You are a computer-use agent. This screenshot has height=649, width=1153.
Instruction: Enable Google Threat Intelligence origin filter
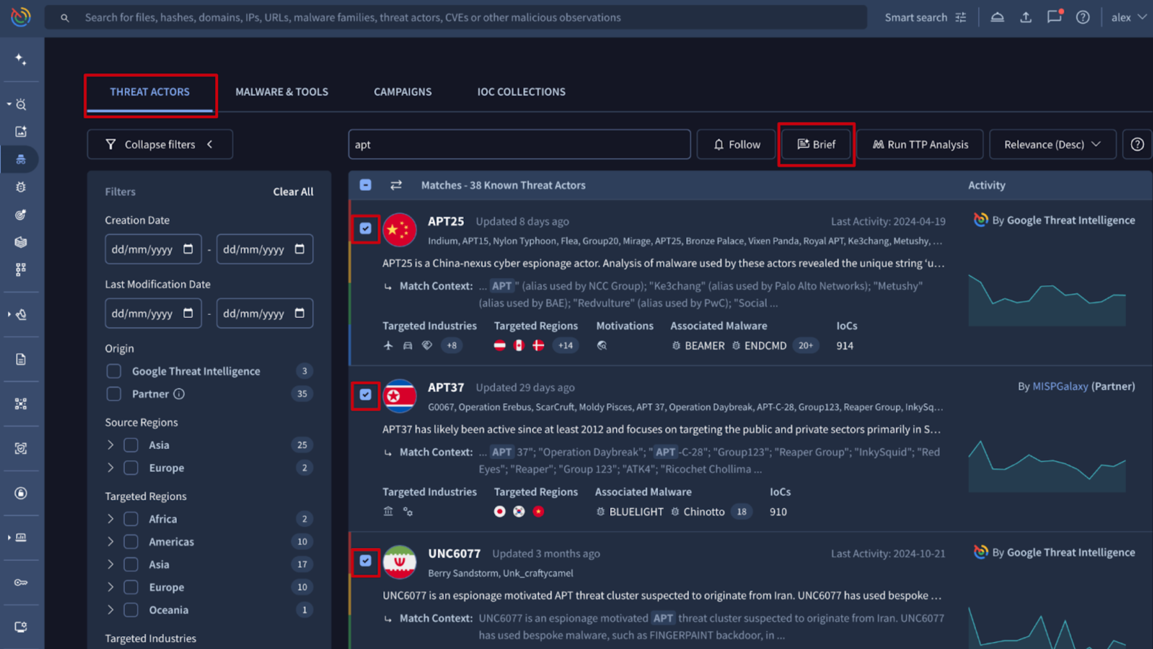114,371
